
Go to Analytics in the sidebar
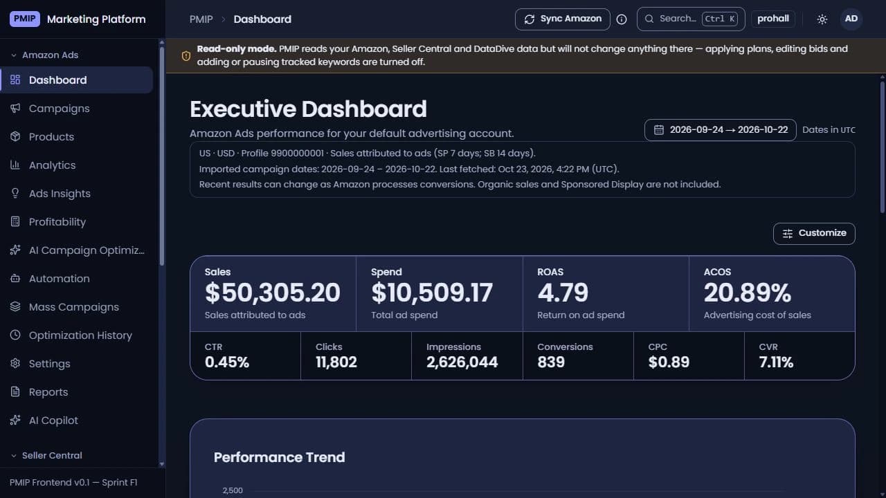[76, 165]
